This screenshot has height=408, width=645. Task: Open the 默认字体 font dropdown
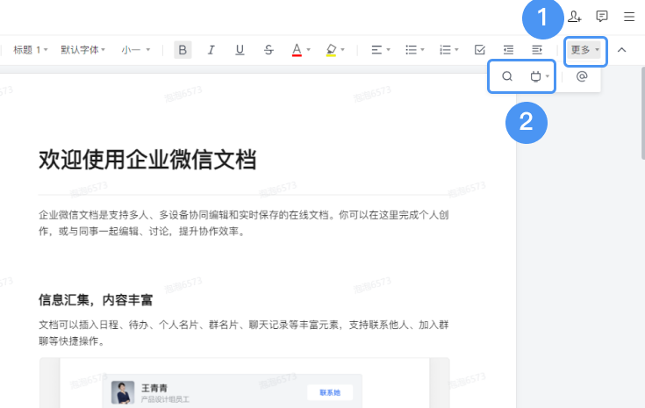tap(83, 50)
